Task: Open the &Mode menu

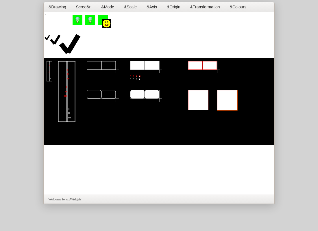Action: pyautogui.click(x=108, y=7)
